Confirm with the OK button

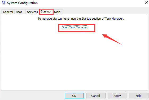point(74,96)
